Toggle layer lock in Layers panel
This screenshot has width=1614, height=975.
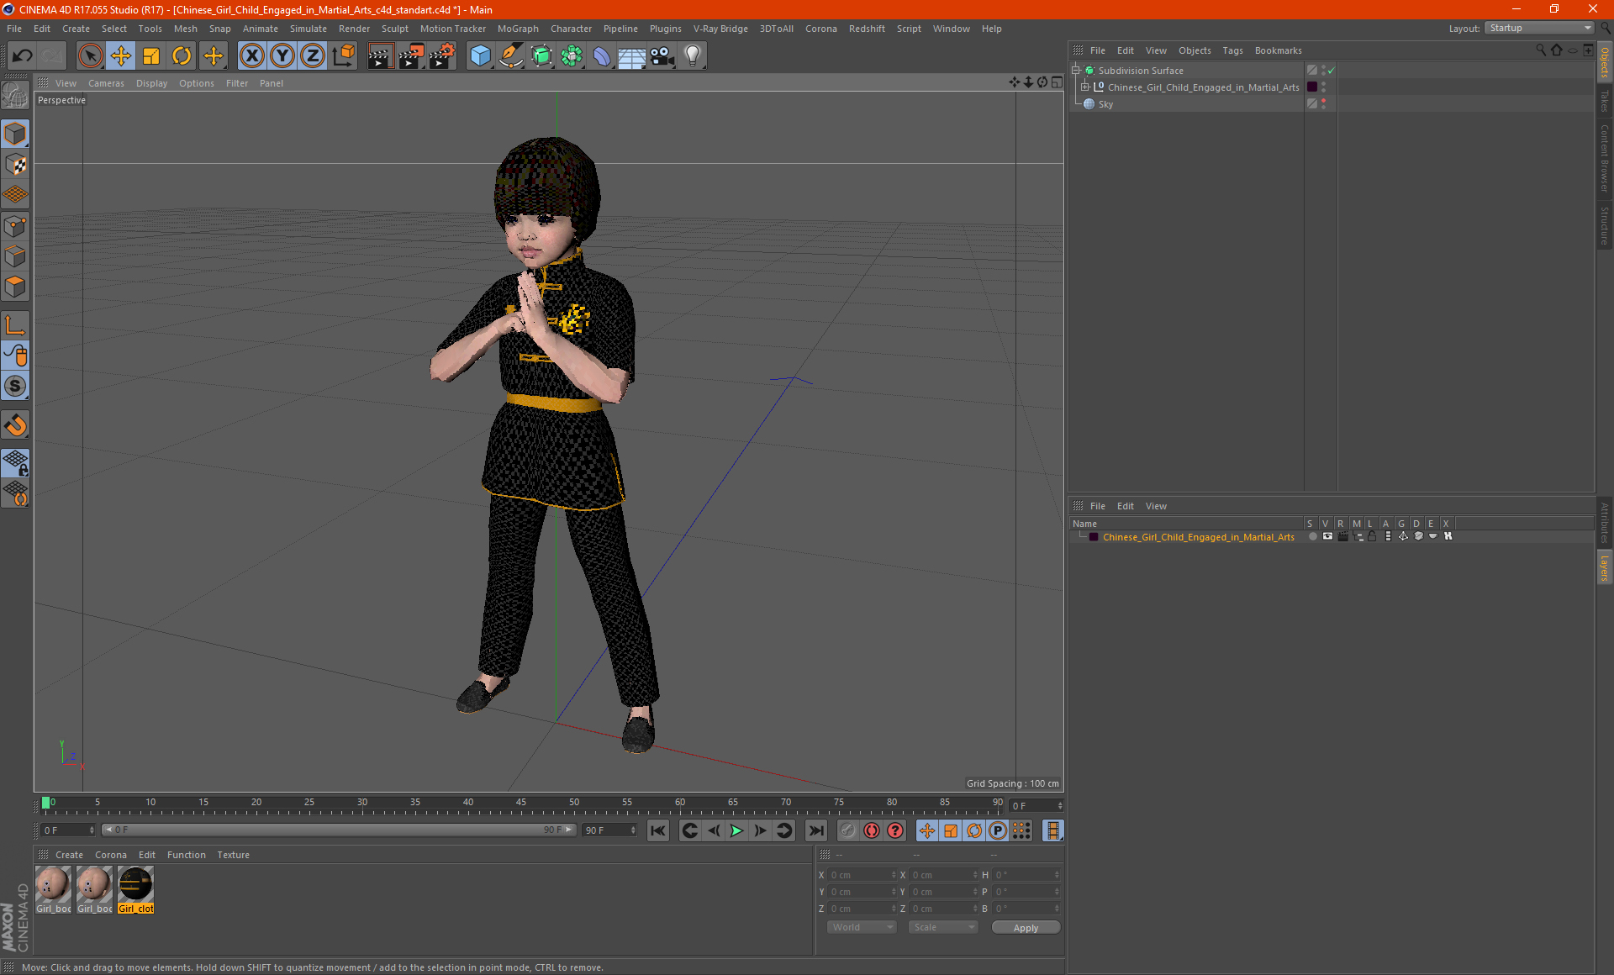[x=1372, y=536]
